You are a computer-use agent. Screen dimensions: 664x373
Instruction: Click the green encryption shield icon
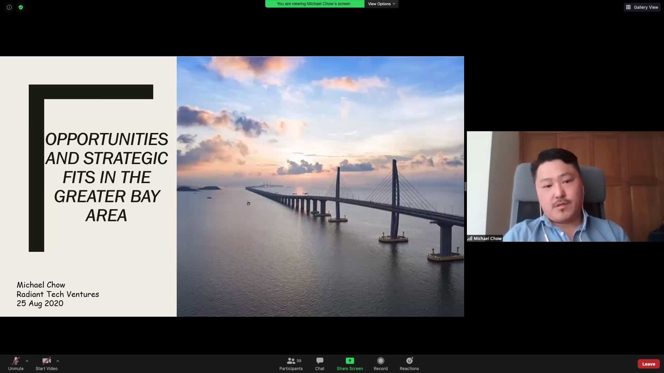pyautogui.click(x=21, y=7)
